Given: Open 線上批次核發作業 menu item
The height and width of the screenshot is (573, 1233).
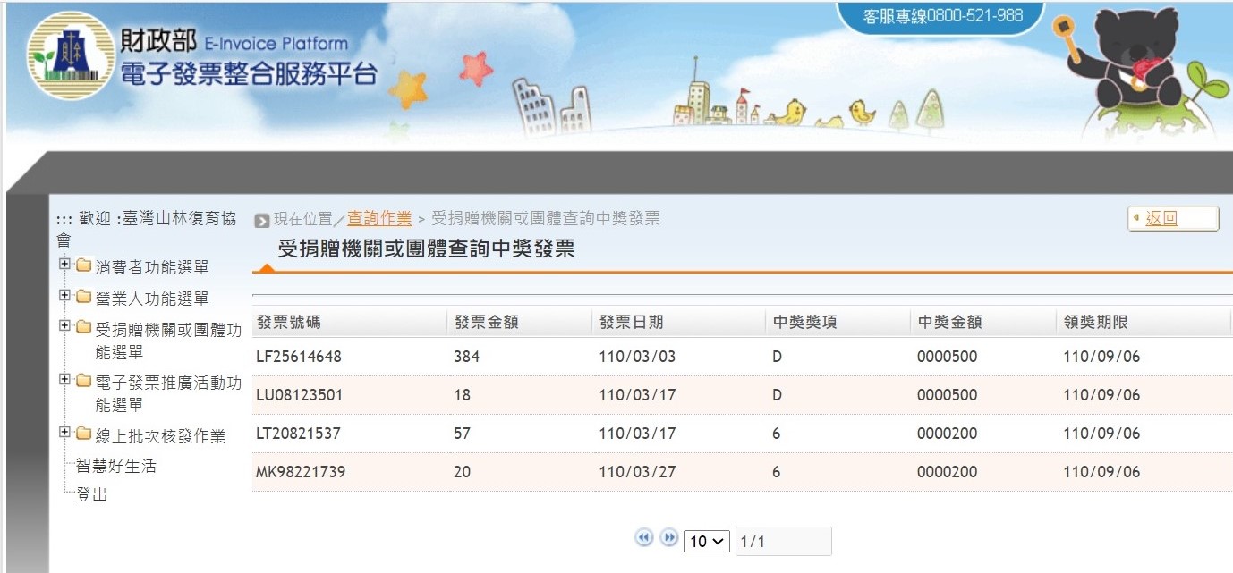Looking at the screenshot, I should pyautogui.click(x=160, y=436).
